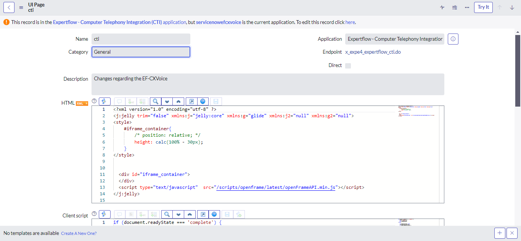Click 'Create A New One?' template link
The image size is (521, 241).
79,233
